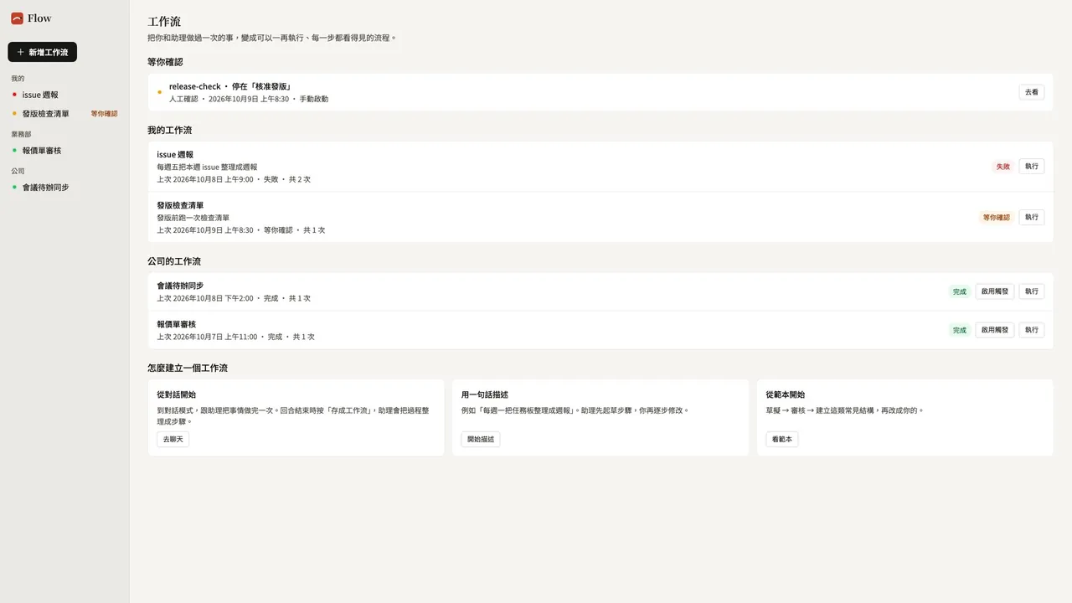Click 從範本開始 card heading

(x=786, y=394)
